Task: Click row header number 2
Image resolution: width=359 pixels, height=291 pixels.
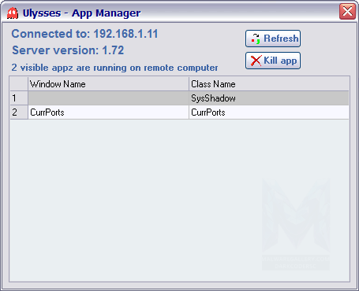Action: pyautogui.click(x=19, y=112)
